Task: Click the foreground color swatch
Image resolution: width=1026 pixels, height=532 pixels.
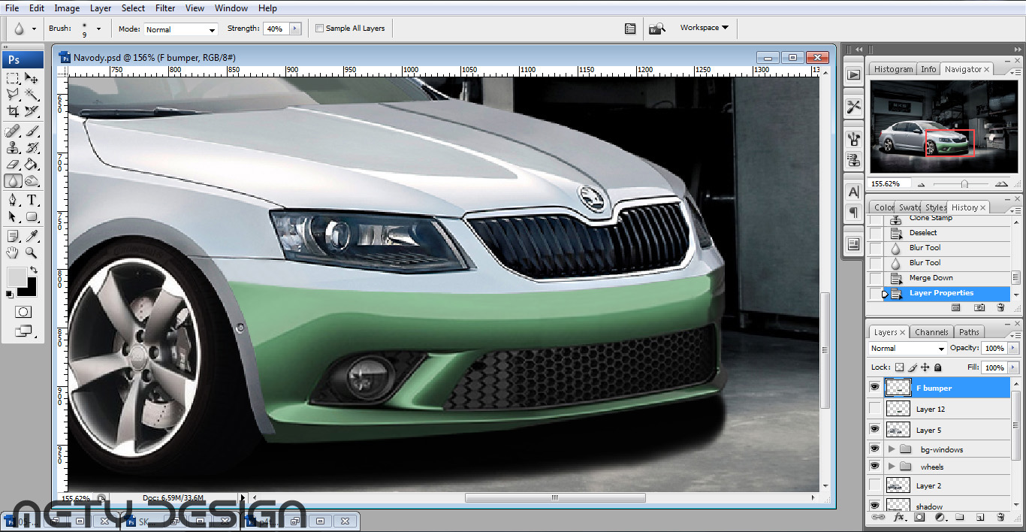Action: coord(16,277)
